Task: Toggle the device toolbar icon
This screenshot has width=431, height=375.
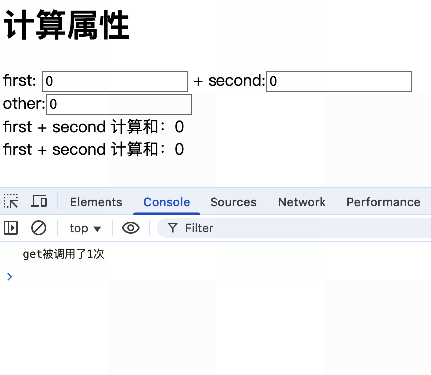Action: pos(38,201)
